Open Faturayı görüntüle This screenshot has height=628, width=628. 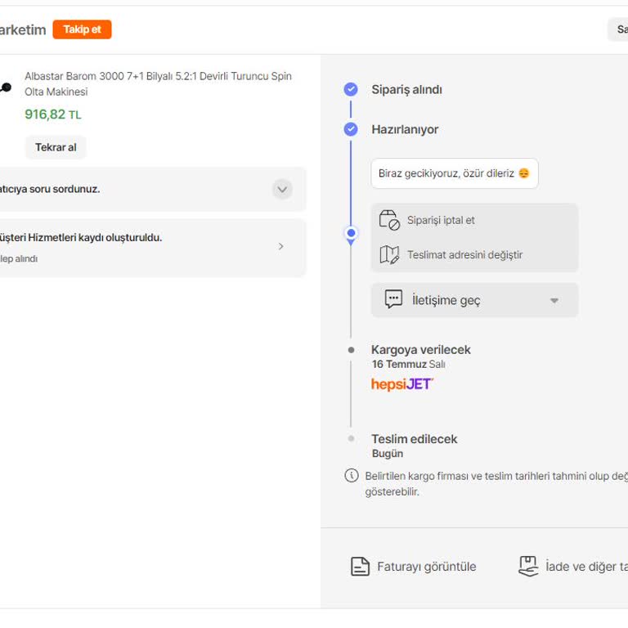point(427,567)
